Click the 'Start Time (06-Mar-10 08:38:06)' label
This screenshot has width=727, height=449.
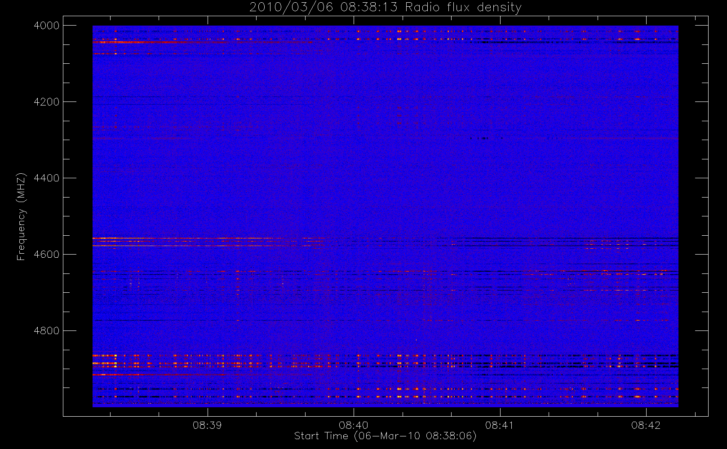tap(385, 436)
